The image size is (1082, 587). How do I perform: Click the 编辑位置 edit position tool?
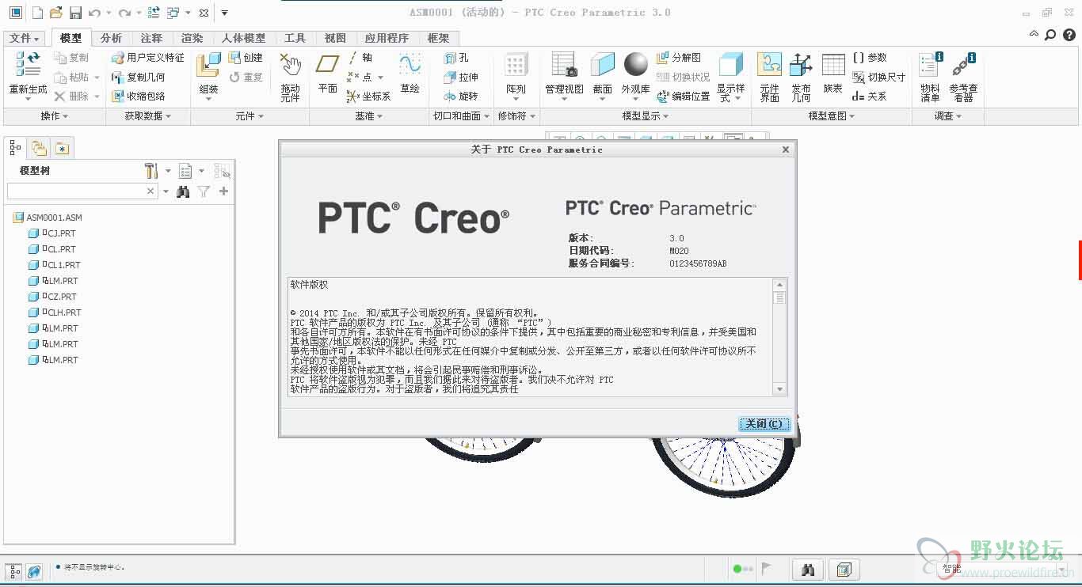coord(683,96)
